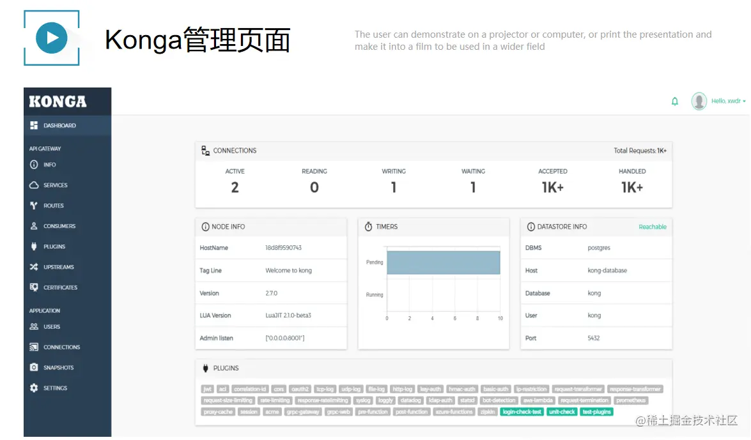Screen dimensions: 751x440
Task: Click the grpc-gateway plugin tag
Action: tap(303, 412)
